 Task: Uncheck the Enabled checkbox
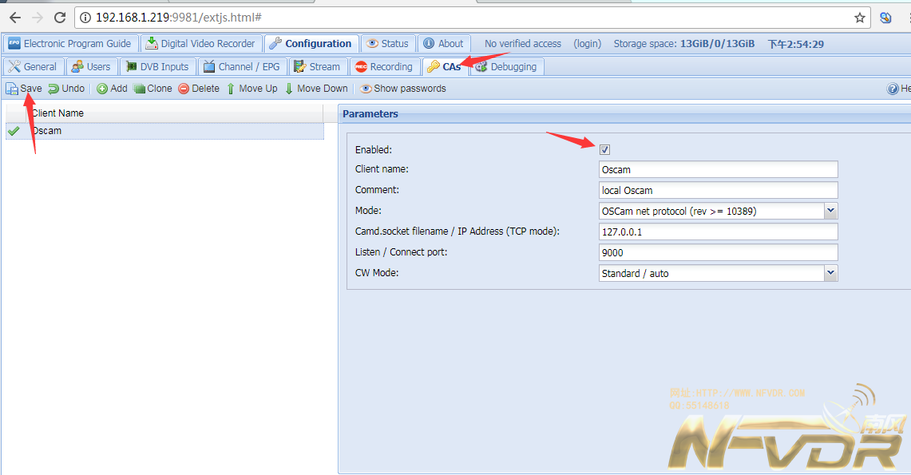click(x=605, y=149)
